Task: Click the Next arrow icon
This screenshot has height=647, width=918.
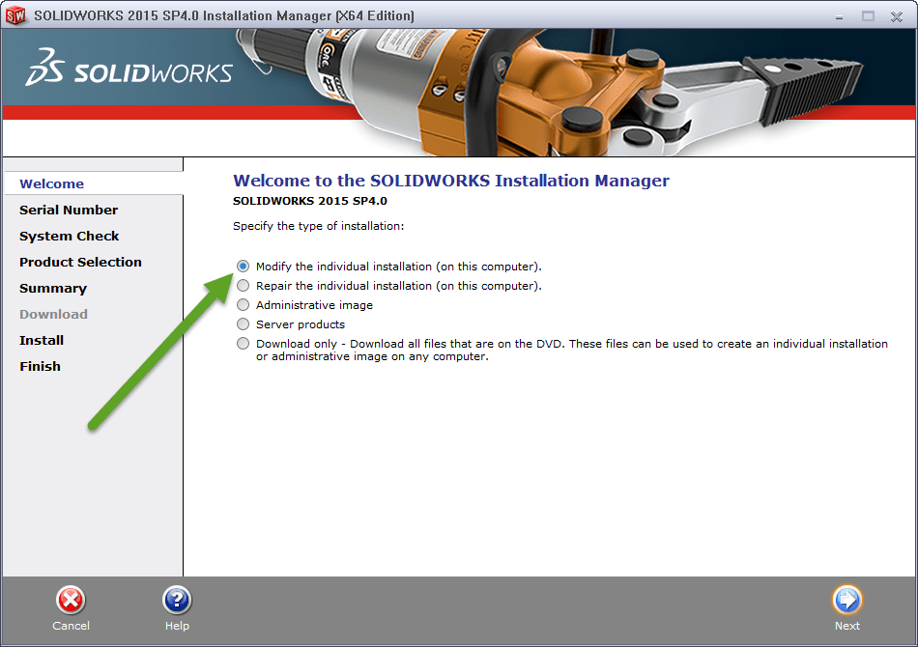Action: coord(847,600)
